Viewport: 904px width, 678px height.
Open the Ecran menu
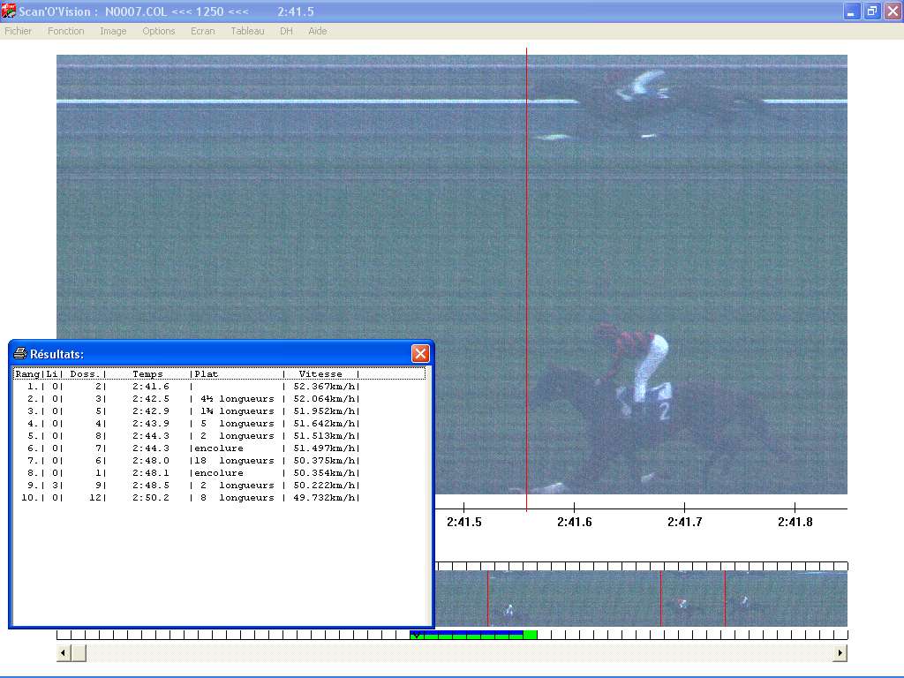pos(203,31)
